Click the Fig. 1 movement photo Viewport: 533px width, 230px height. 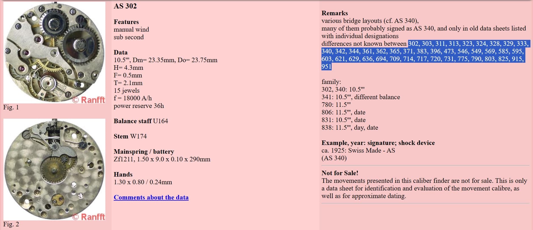[x=54, y=52]
